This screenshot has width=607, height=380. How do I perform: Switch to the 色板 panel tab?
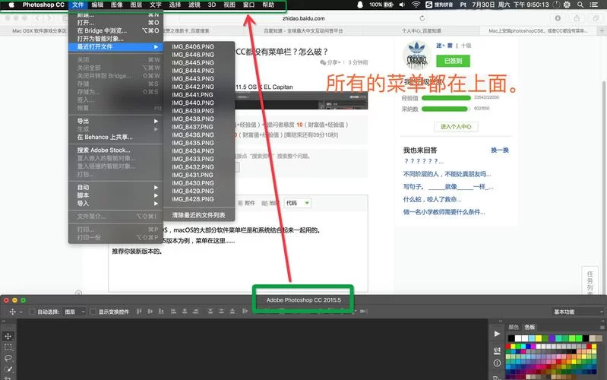(x=530, y=327)
